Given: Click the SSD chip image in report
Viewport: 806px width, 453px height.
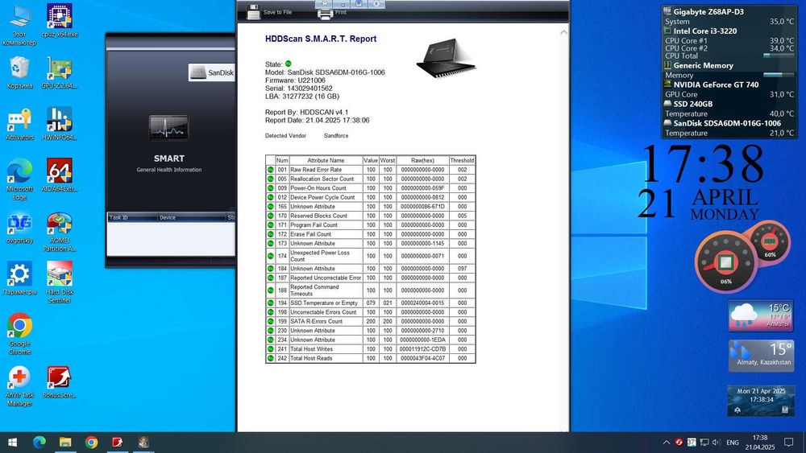Looking at the screenshot, I should coord(445,58).
